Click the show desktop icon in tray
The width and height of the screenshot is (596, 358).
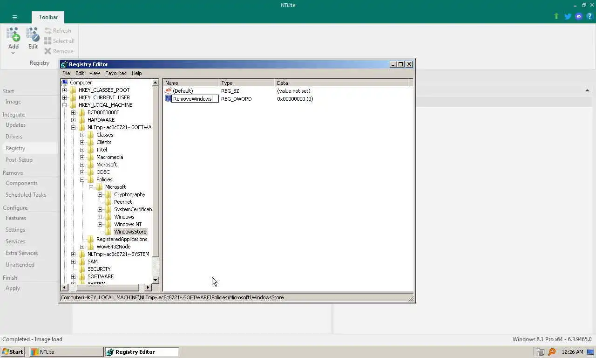pos(590,352)
